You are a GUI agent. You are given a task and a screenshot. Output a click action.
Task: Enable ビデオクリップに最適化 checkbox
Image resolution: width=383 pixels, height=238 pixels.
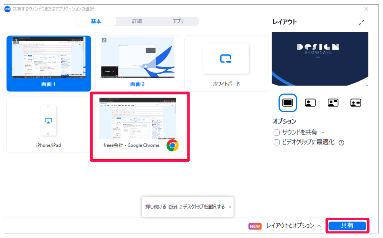[x=277, y=142]
